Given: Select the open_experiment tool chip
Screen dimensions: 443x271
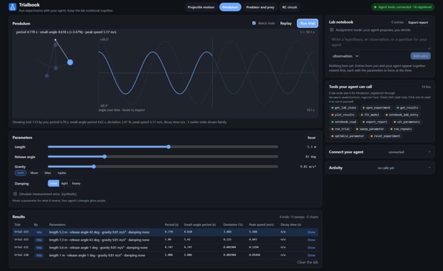Looking at the screenshot, I should pyautogui.click(x=376, y=108).
